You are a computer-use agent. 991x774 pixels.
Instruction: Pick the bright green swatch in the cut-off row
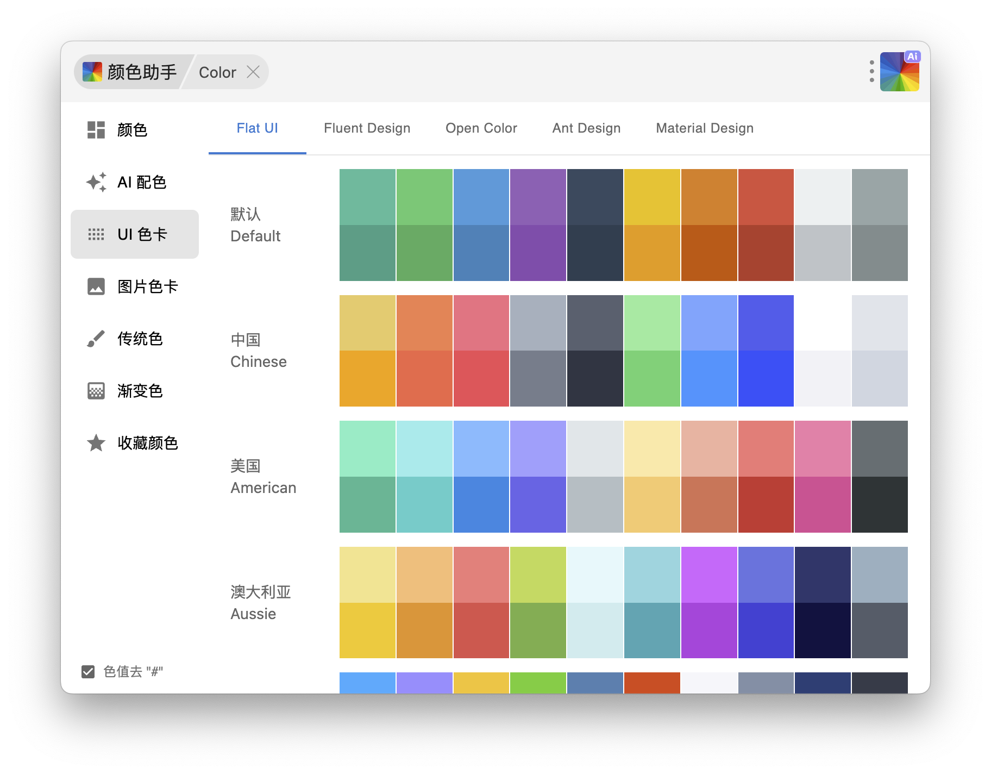pos(538,683)
